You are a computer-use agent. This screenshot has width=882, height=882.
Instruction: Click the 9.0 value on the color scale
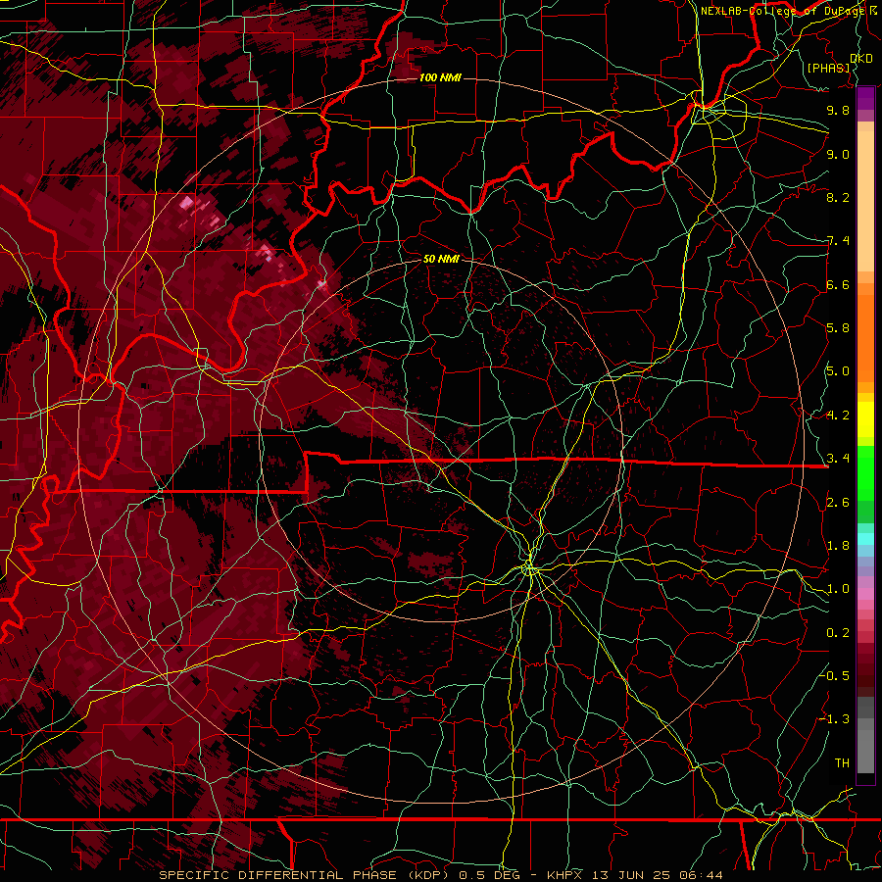[838, 154]
